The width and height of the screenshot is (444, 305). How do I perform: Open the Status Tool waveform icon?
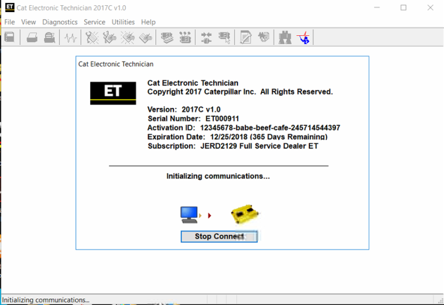pos(71,38)
